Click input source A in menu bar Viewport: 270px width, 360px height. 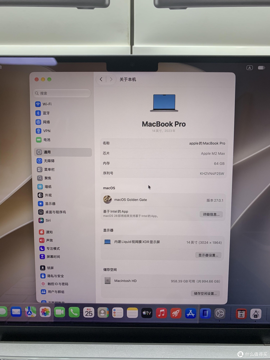point(249,68)
